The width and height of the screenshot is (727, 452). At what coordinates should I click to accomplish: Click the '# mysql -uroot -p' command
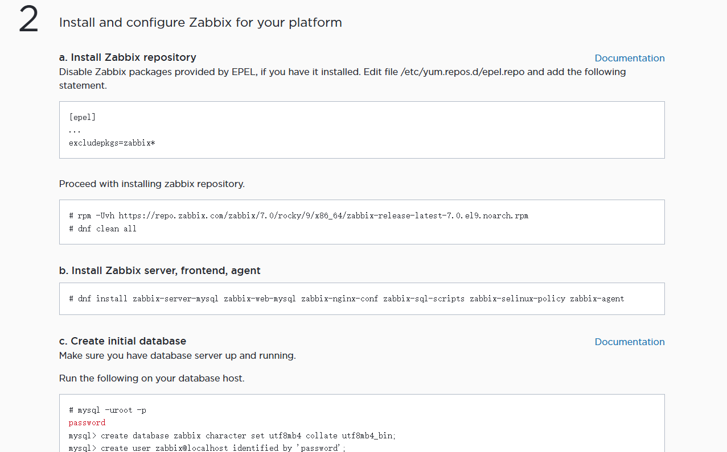108,410
